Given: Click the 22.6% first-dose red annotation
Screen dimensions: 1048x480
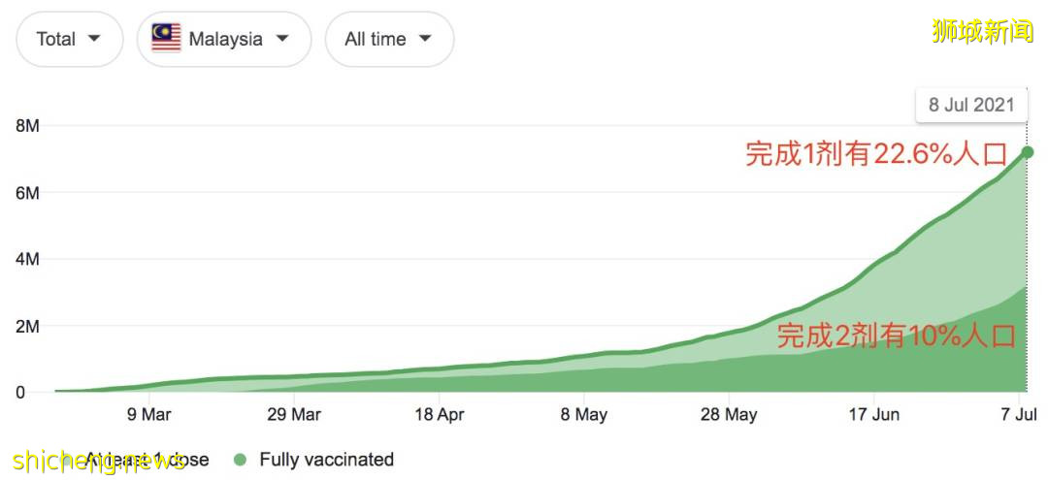Looking at the screenshot, I should (868, 153).
